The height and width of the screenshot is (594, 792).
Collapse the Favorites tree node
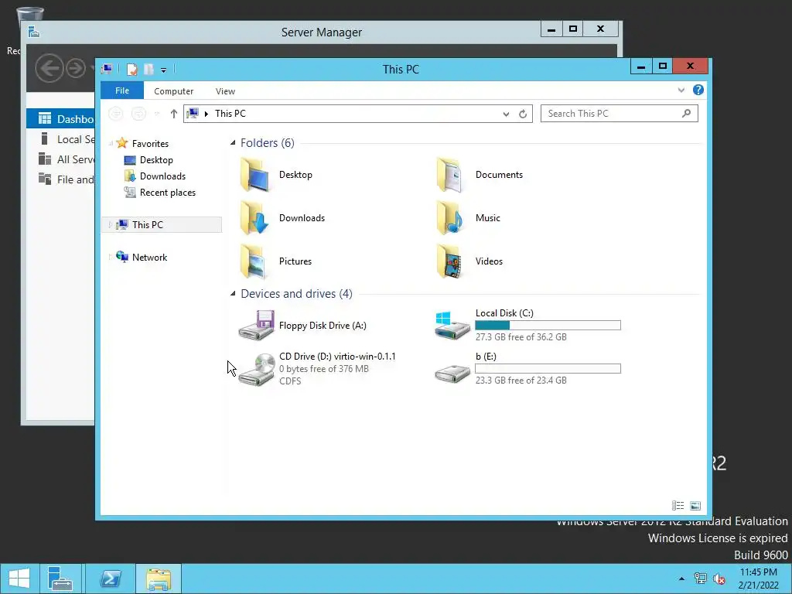click(x=111, y=143)
